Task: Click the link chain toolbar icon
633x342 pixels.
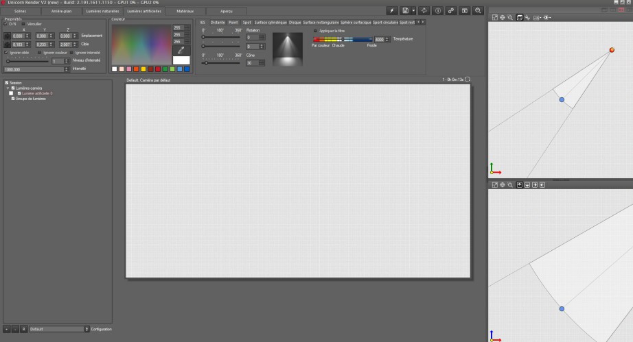Action: point(452,11)
